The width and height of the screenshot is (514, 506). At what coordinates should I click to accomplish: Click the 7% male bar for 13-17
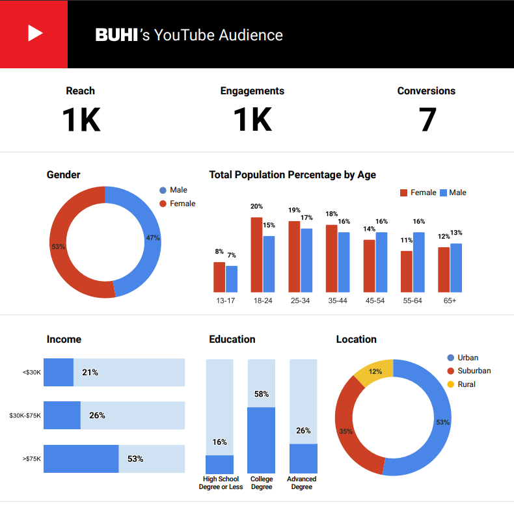[232, 279]
